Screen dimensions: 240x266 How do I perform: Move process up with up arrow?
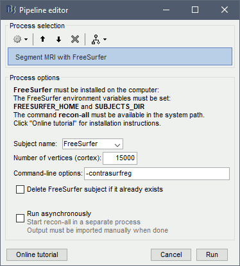point(42,39)
